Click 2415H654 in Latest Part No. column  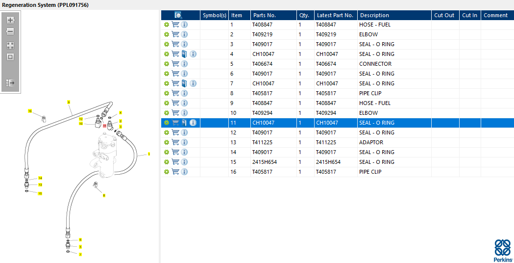[x=328, y=162]
